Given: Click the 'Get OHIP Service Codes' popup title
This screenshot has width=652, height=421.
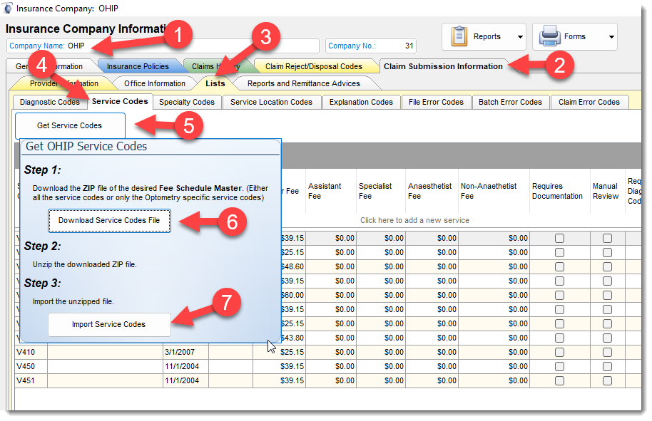Looking at the screenshot, I should coord(86,147).
